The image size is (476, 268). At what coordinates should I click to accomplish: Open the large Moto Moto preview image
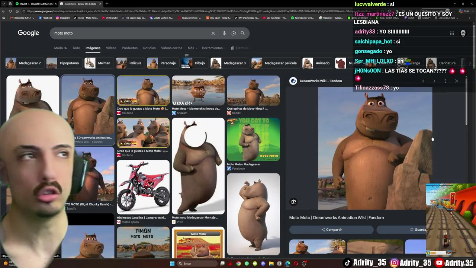375,149
